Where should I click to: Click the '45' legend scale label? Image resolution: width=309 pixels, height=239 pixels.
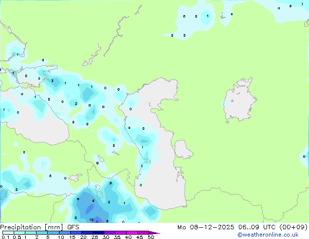click(139, 237)
